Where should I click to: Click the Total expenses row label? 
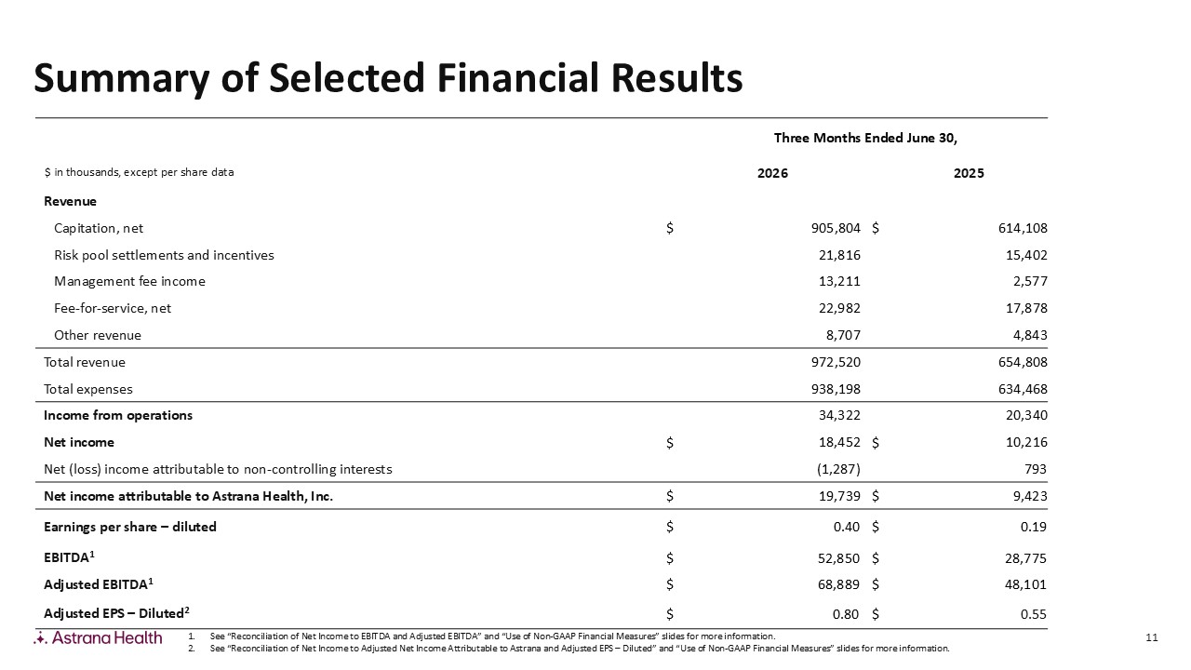click(88, 389)
